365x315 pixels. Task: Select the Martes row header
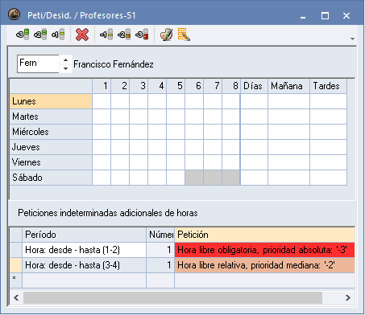[51, 117]
